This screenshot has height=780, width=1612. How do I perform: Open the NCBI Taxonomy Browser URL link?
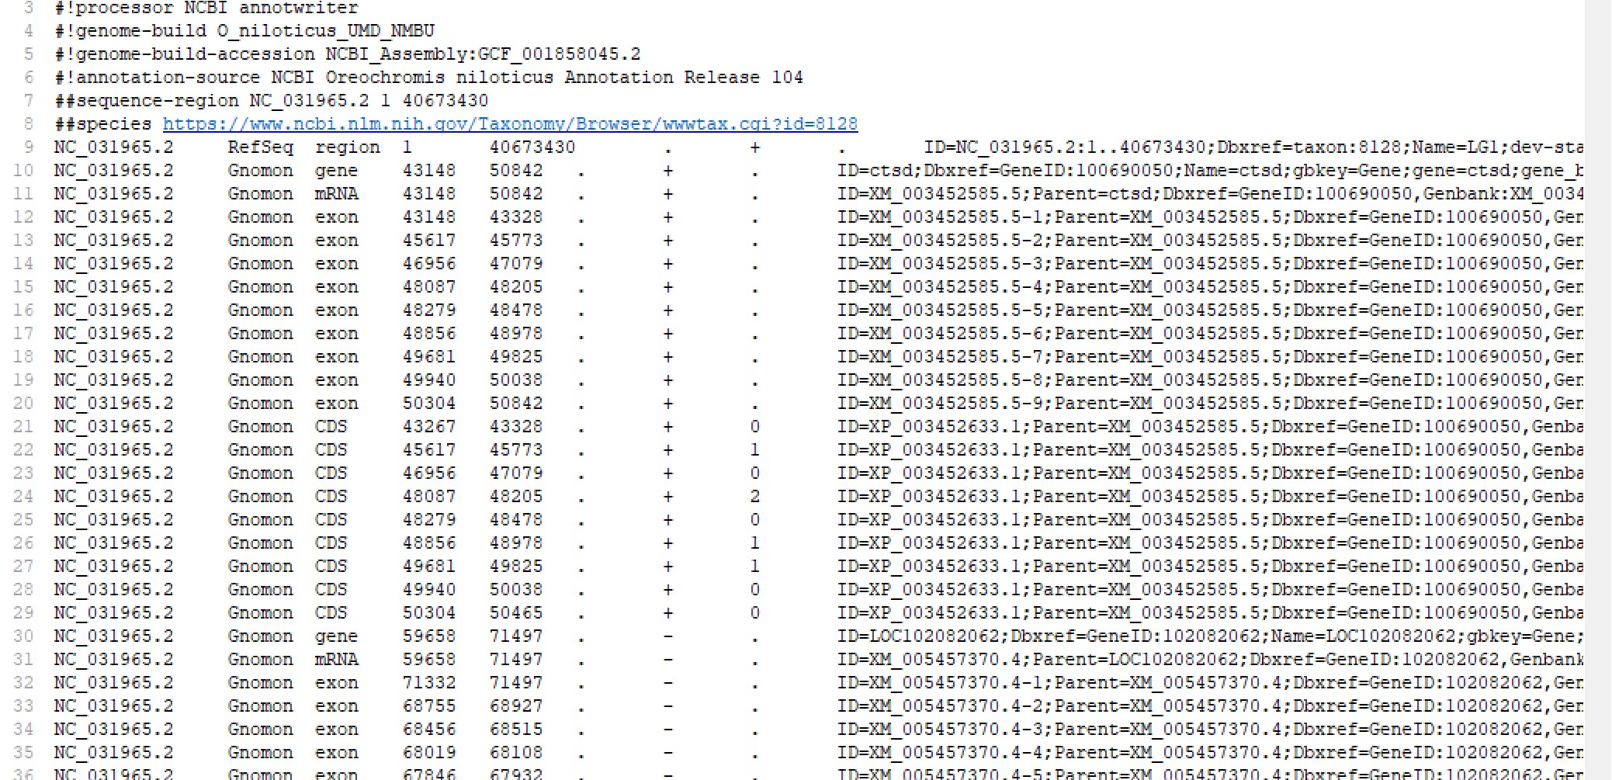(x=510, y=124)
